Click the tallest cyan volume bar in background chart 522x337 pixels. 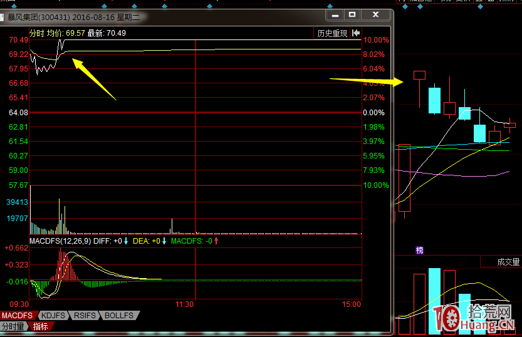click(x=434, y=301)
